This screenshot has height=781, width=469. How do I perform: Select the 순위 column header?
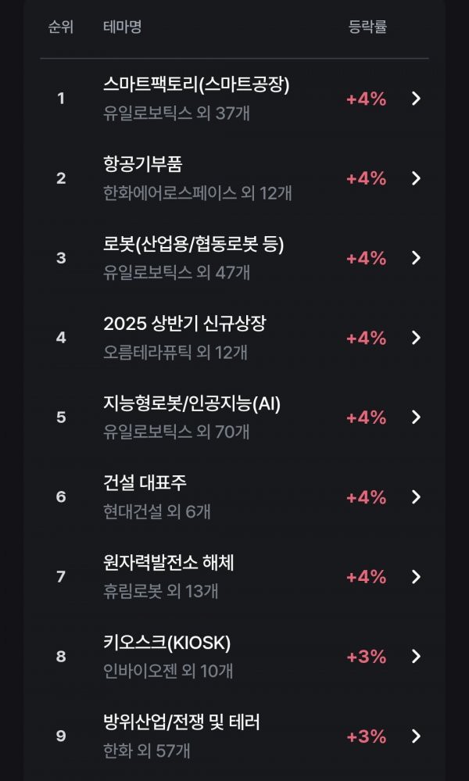[61, 27]
